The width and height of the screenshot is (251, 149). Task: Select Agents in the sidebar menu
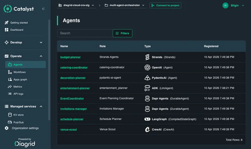[x=18, y=64]
